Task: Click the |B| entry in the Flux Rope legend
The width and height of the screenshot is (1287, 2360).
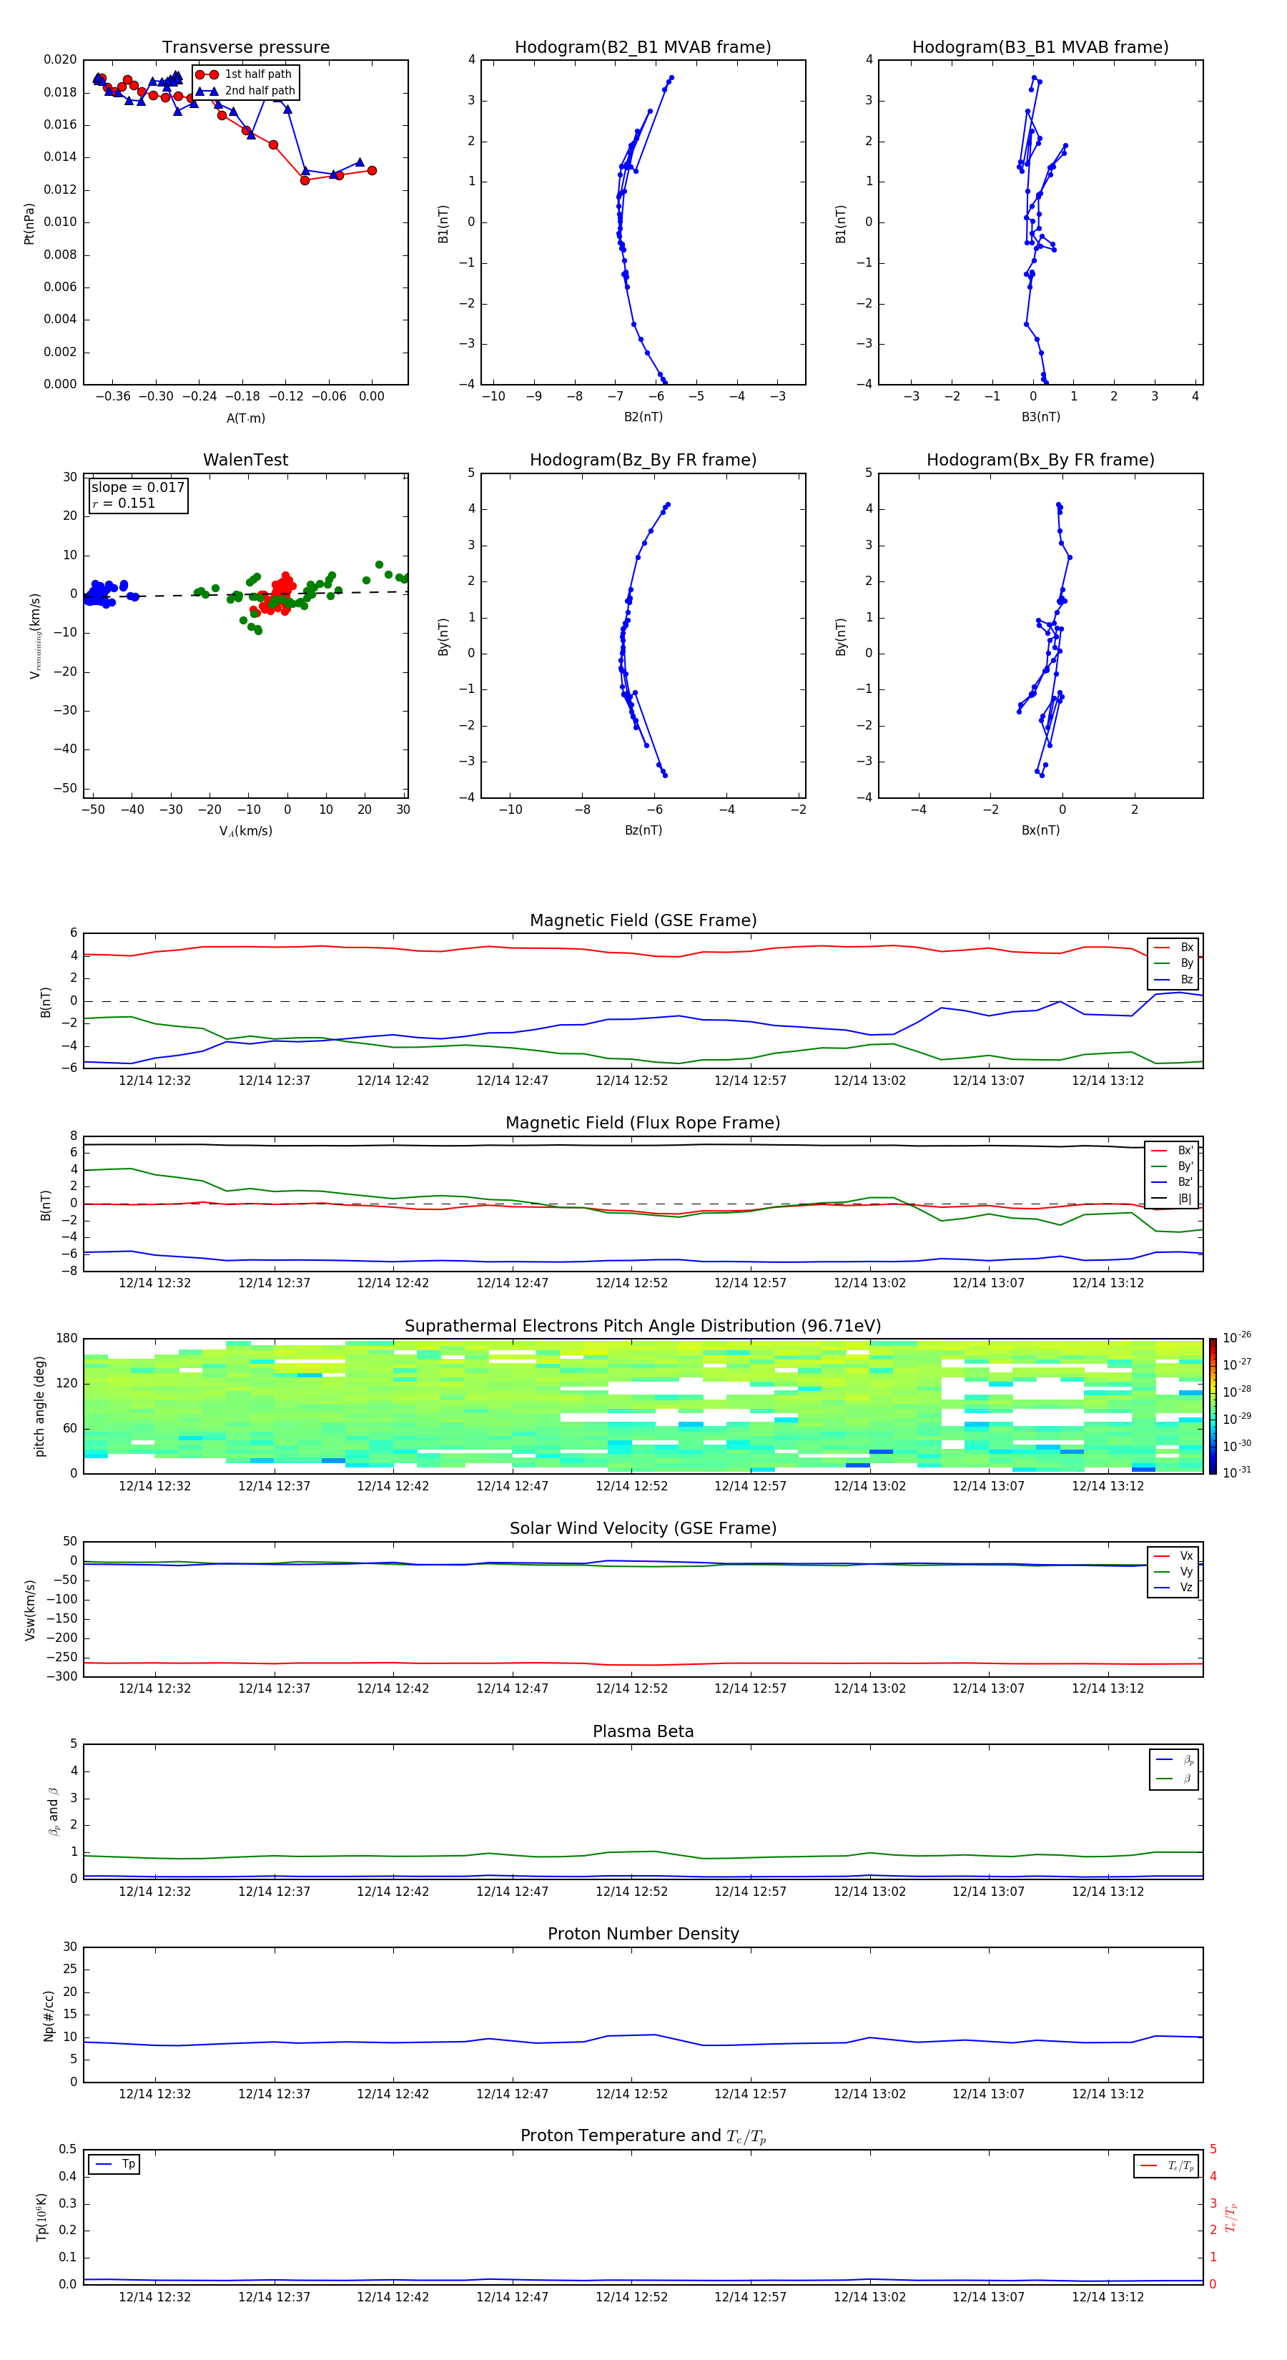Action: point(1173,1199)
